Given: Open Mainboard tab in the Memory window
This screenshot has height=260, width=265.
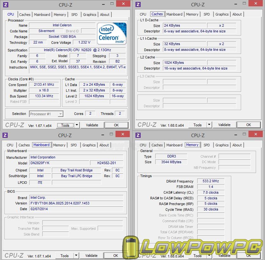Looking at the screenshot, I should (x=174, y=145).
